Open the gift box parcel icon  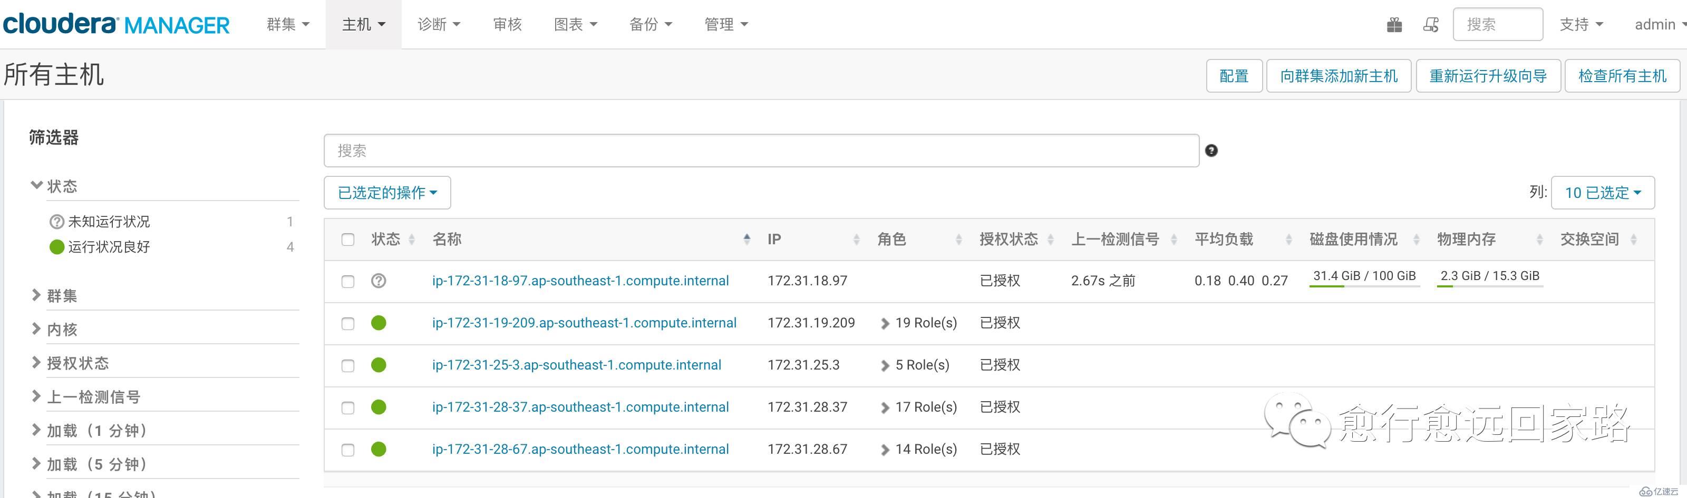click(1394, 25)
